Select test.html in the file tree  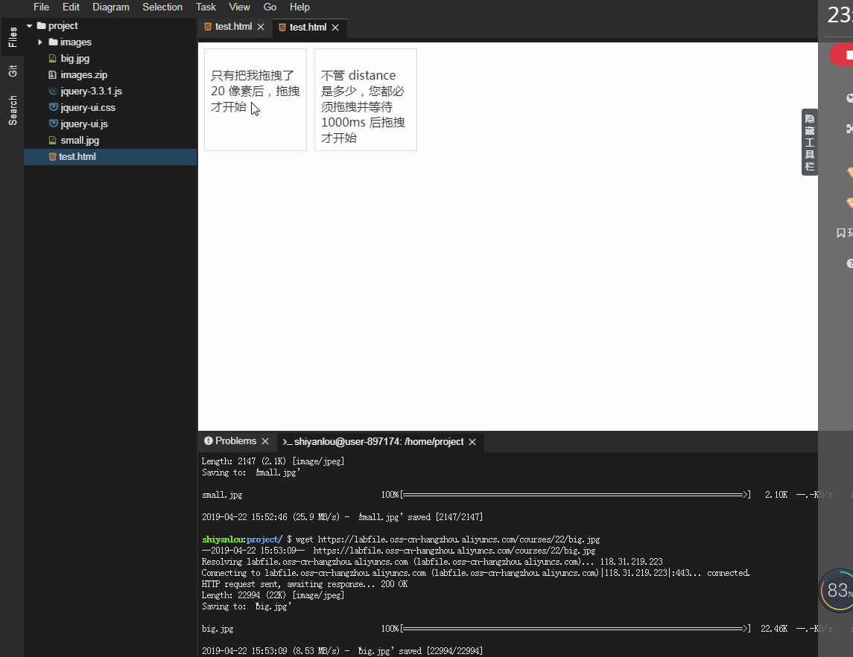[x=110, y=156]
